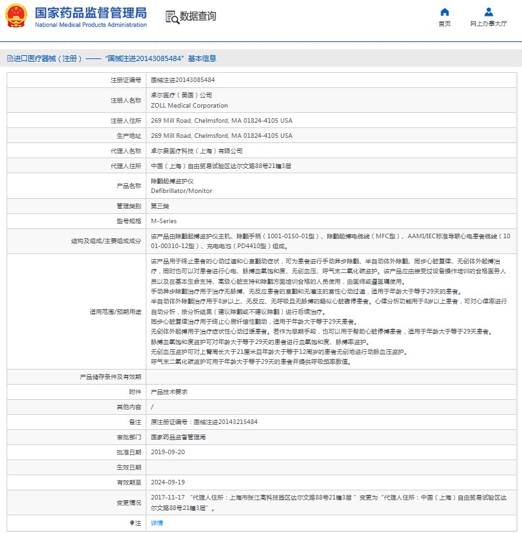Select the approval date 2019-09-20

click(x=168, y=452)
